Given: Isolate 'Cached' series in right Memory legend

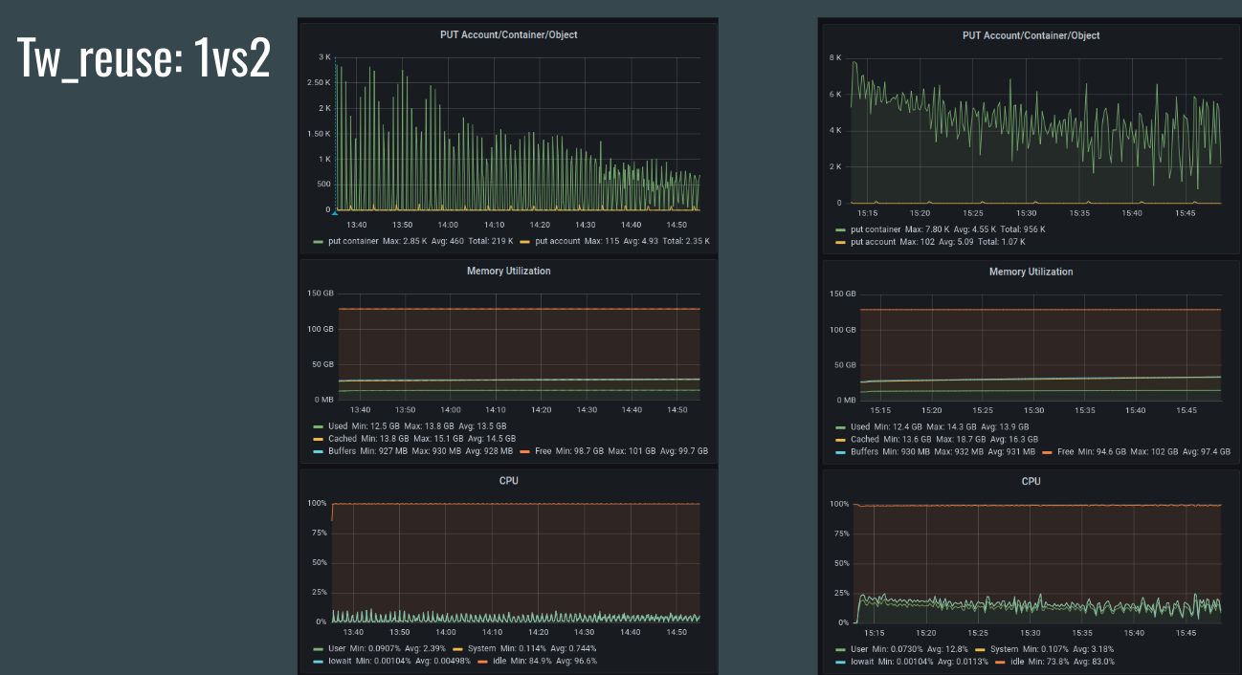Looking at the screenshot, I should coord(865,439).
